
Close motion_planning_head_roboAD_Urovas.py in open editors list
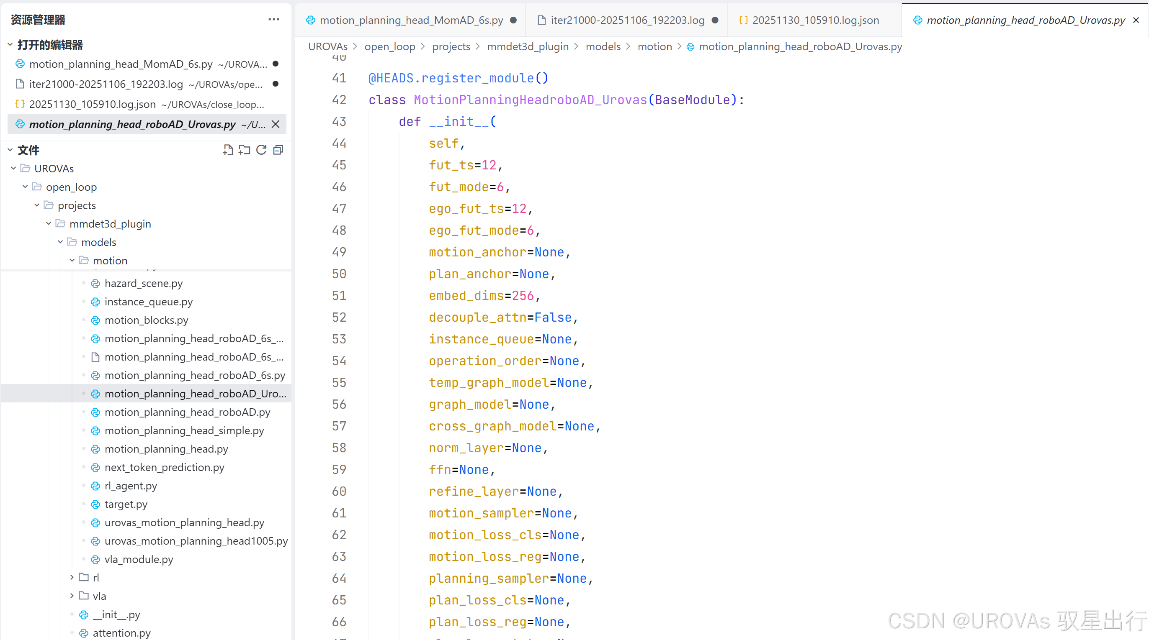(x=276, y=124)
